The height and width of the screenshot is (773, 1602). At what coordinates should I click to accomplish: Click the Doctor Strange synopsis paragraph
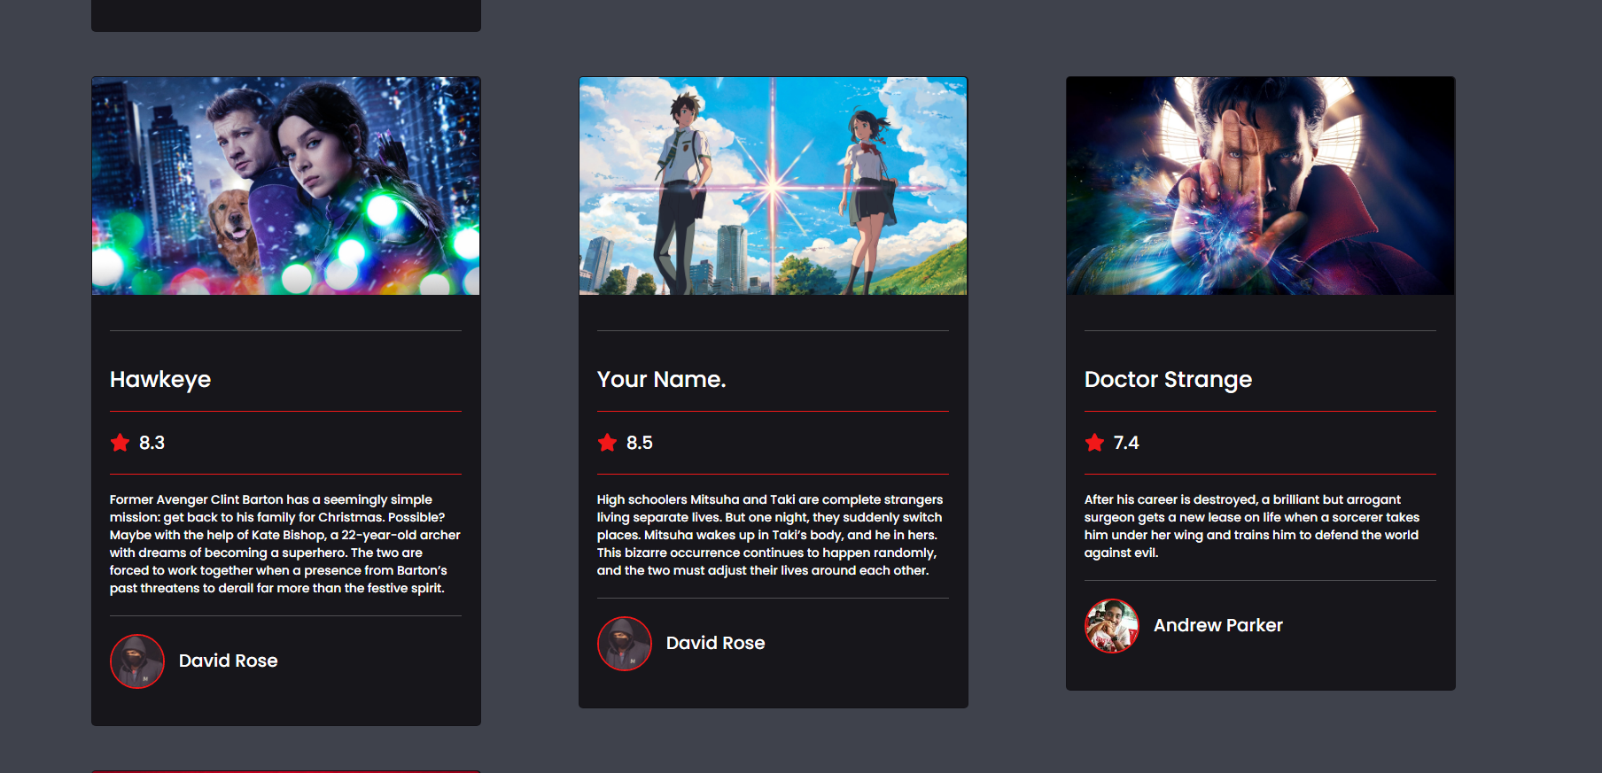[x=1252, y=526]
